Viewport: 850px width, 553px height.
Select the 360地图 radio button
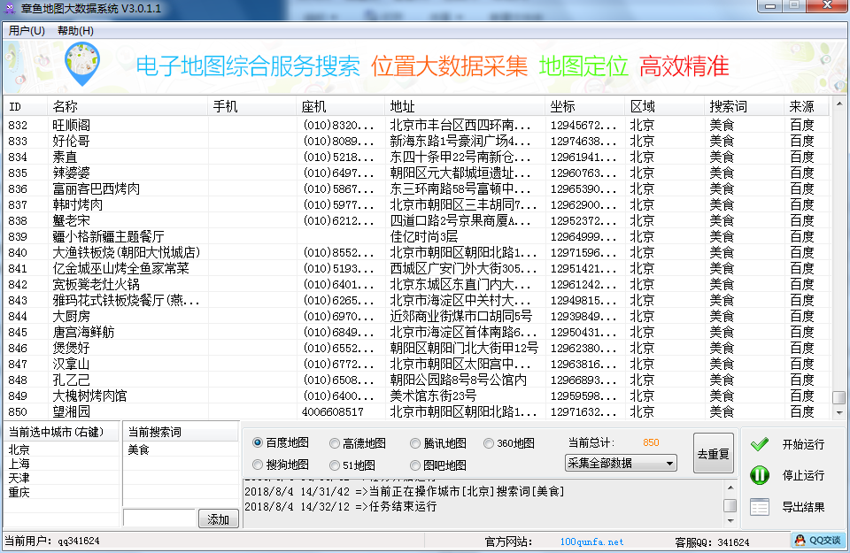coord(489,443)
